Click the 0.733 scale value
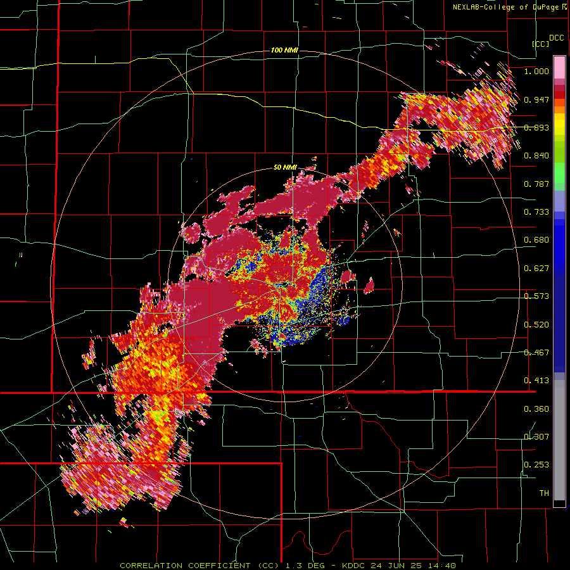The image size is (570, 570). tap(536, 212)
